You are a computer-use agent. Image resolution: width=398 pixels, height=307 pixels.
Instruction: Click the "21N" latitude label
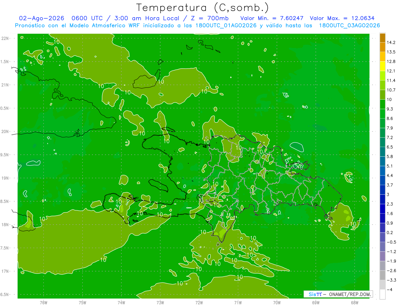click(5, 85)
